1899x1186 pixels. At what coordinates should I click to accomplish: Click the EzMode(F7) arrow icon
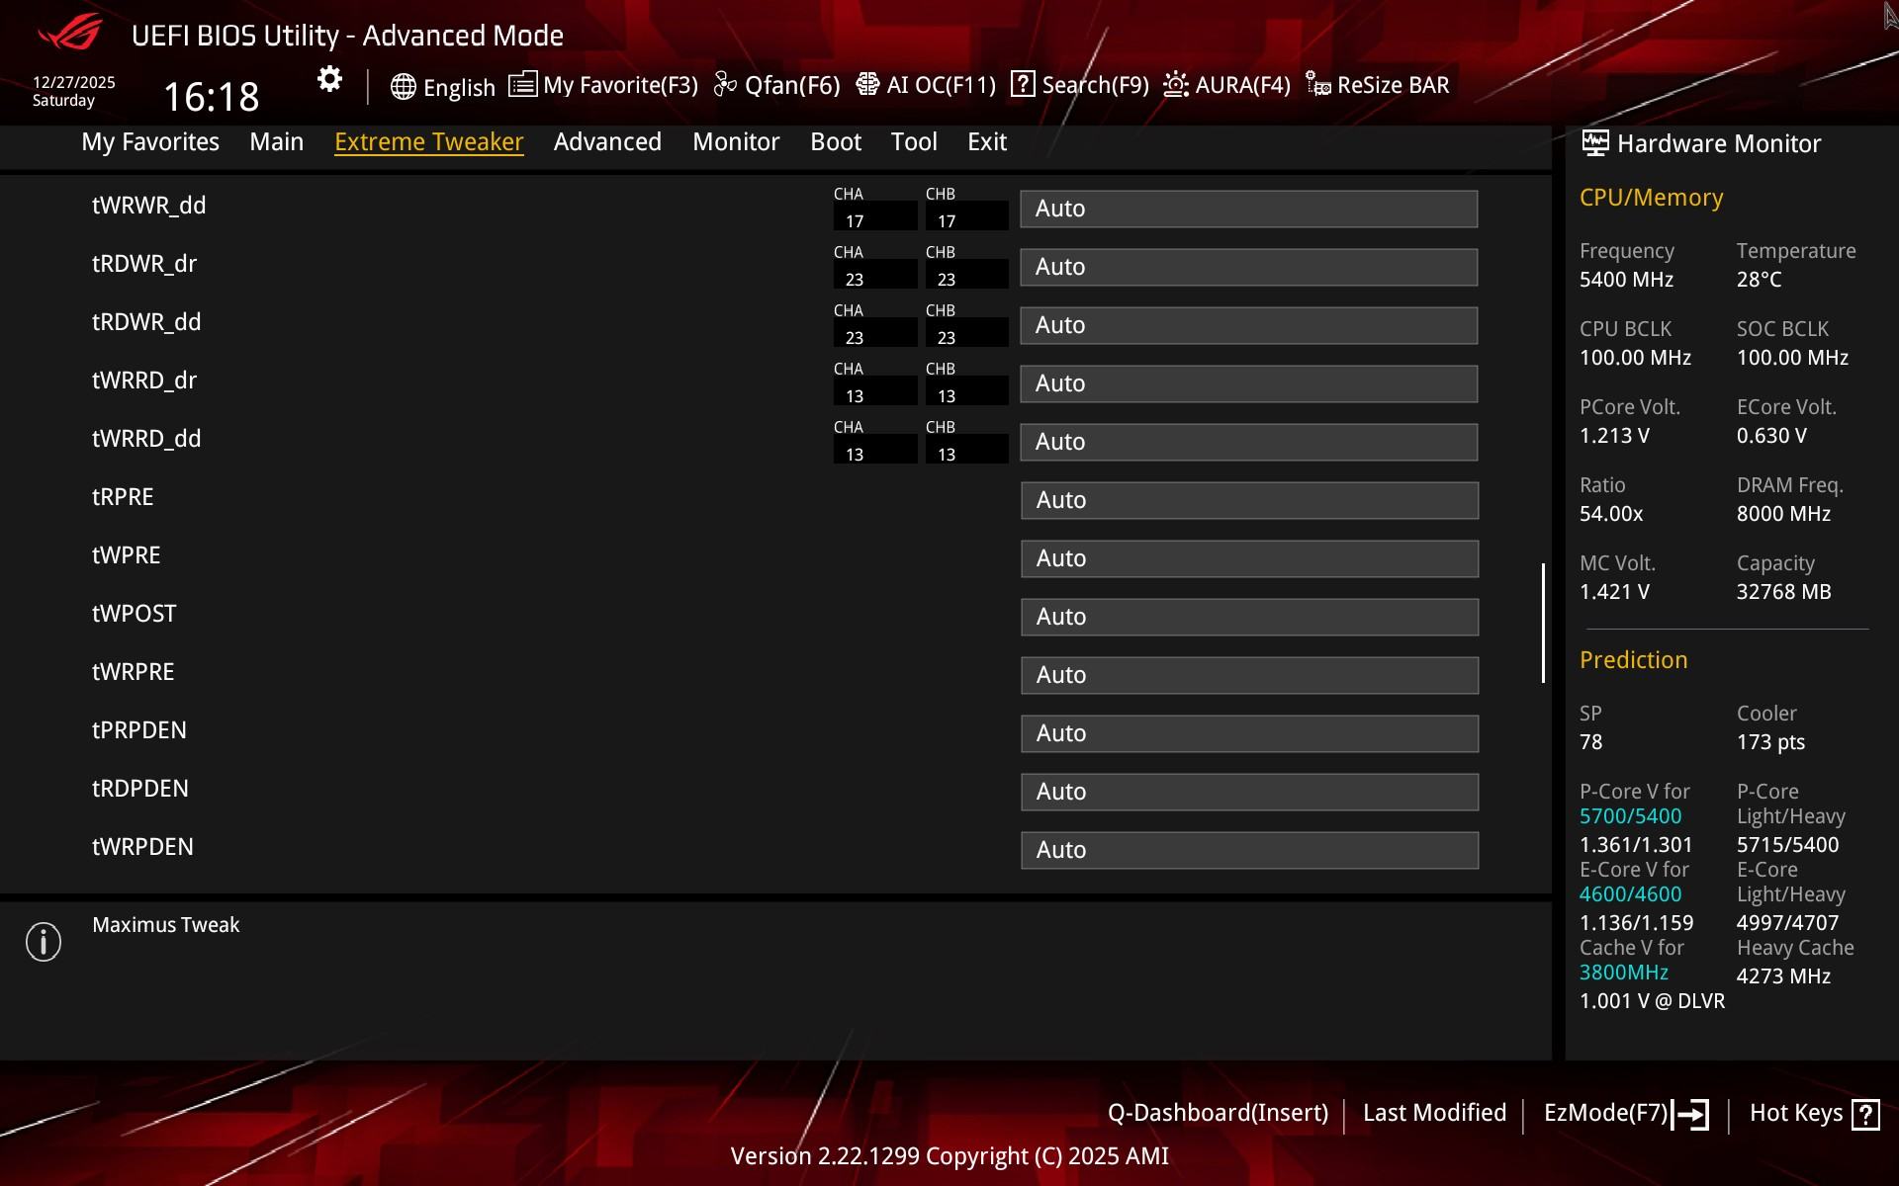(x=1690, y=1114)
